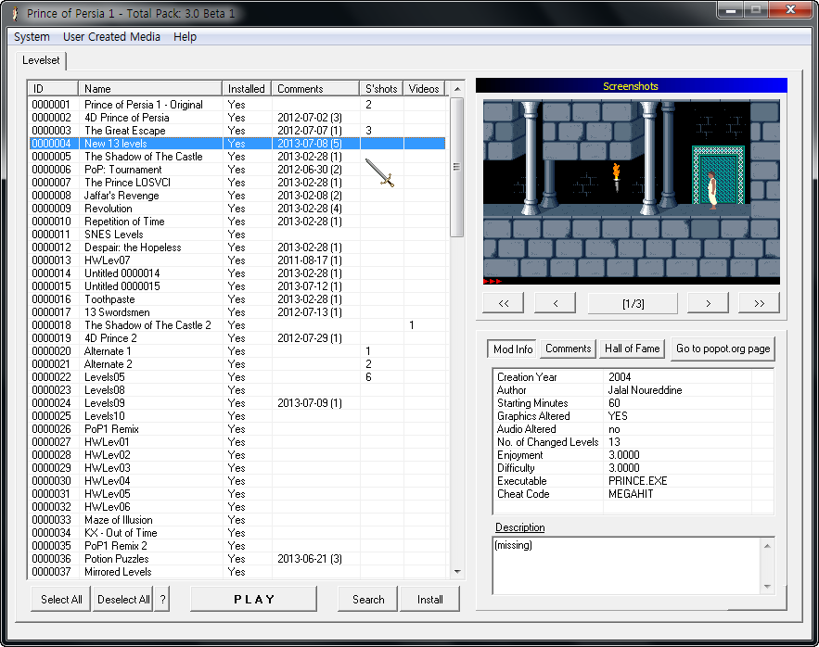Image resolution: width=819 pixels, height=647 pixels.
Task: Click the level list vertical scrollbar thumb
Action: pos(457,167)
